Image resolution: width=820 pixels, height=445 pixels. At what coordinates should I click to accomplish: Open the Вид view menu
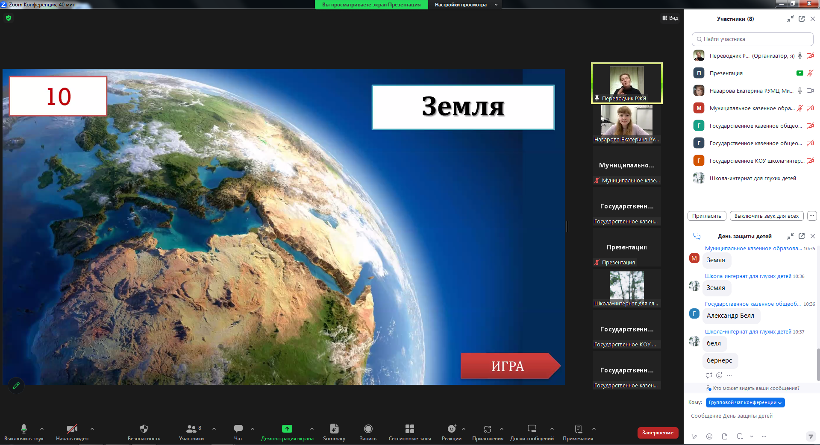click(670, 18)
